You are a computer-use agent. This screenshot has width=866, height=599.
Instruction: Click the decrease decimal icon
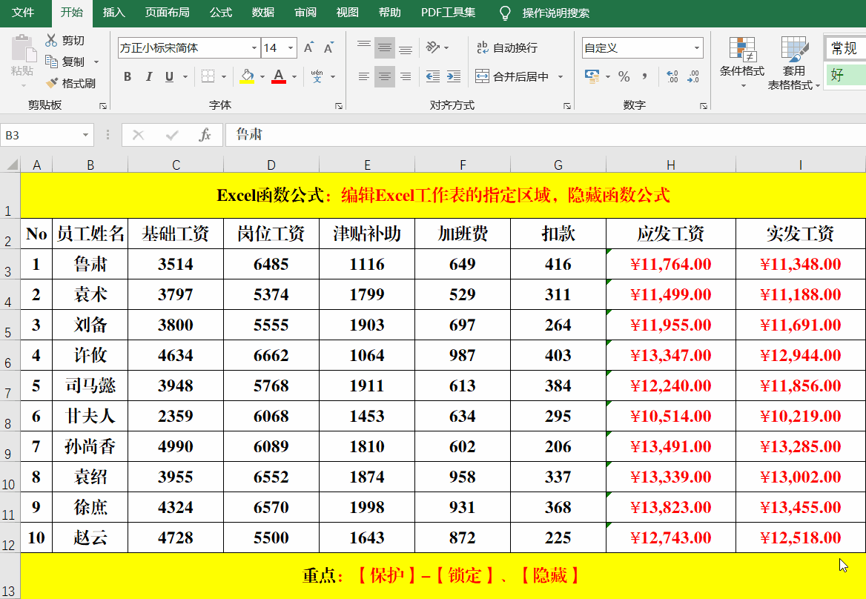[693, 77]
